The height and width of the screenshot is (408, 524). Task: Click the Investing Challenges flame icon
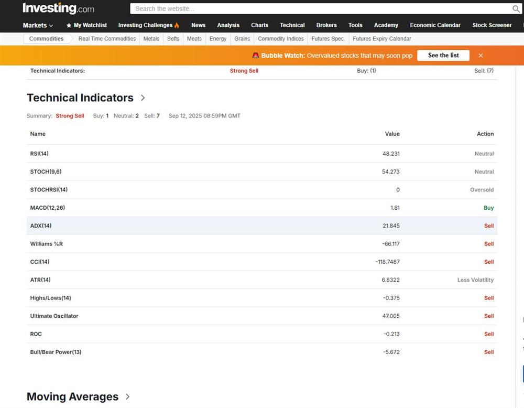tap(177, 25)
